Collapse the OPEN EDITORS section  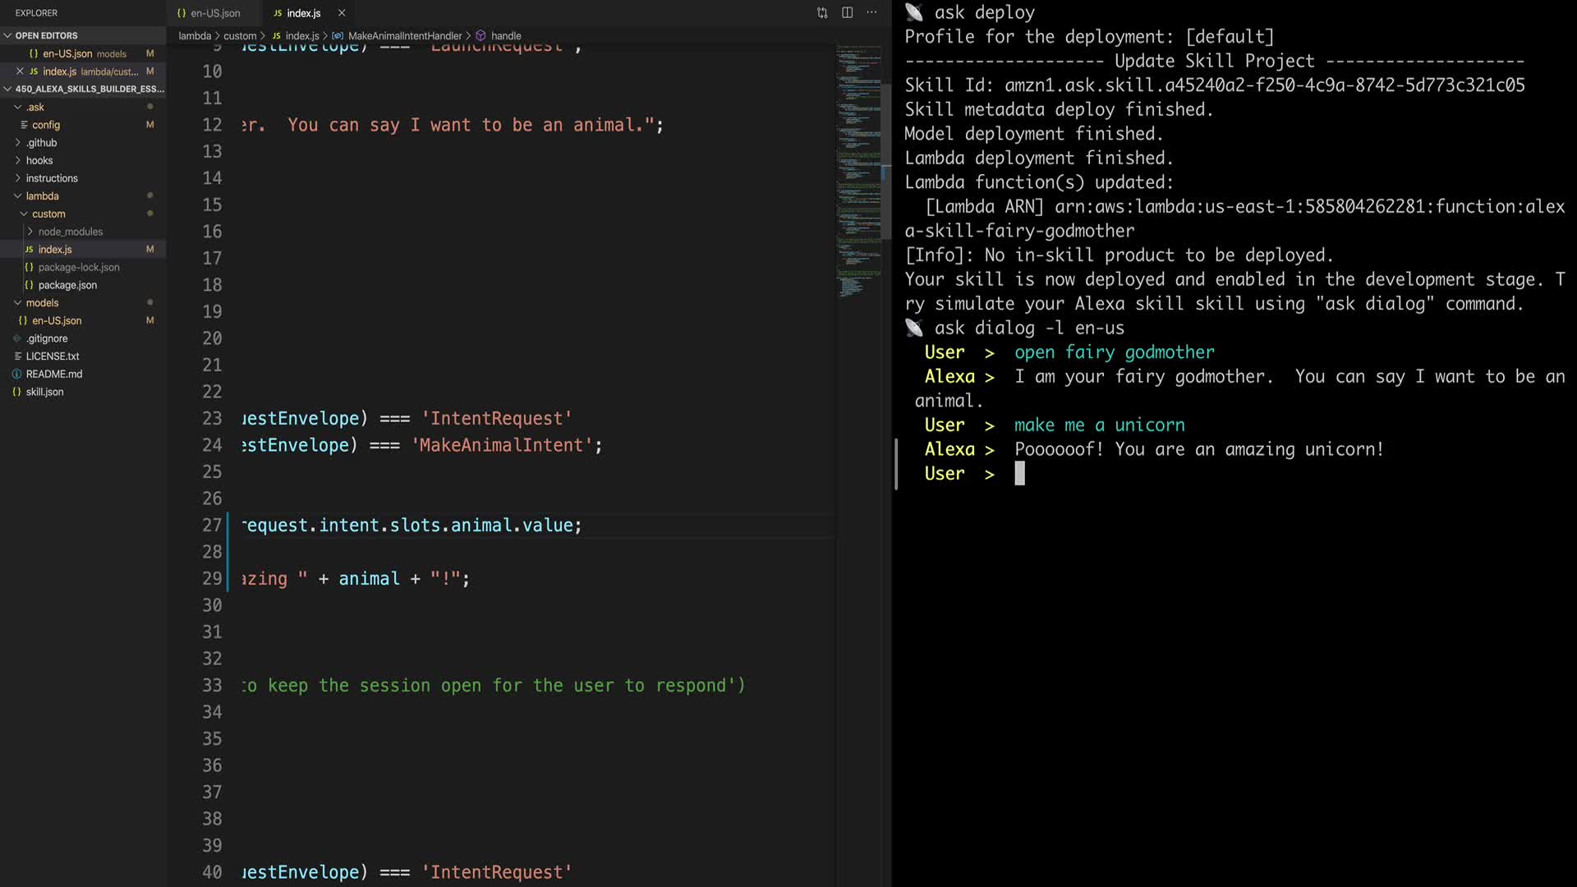46,35
